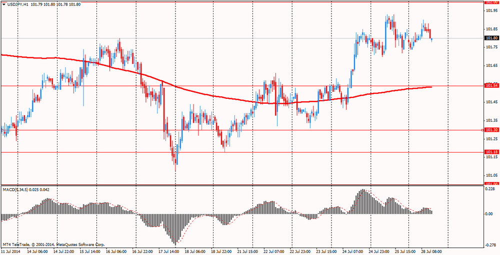
Task: Click the 21 Jul 15:00 time label
Action: pyautogui.click(x=248, y=252)
